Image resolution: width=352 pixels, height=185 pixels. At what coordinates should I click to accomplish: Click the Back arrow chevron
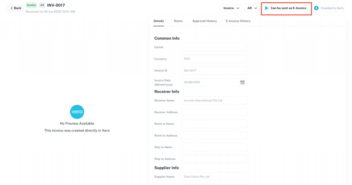[x=11, y=8]
